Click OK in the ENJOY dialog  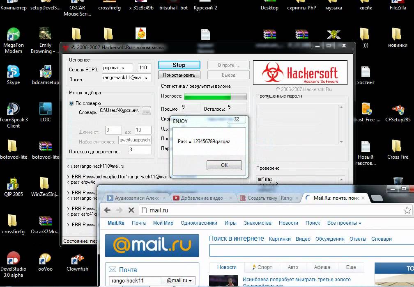tap(224, 165)
